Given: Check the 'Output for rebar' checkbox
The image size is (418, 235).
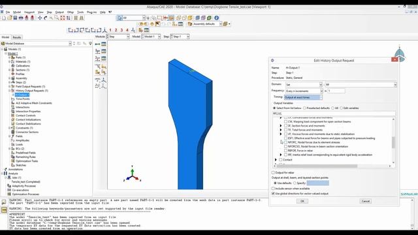Looking at the screenshot, I should tap(273, 172).
